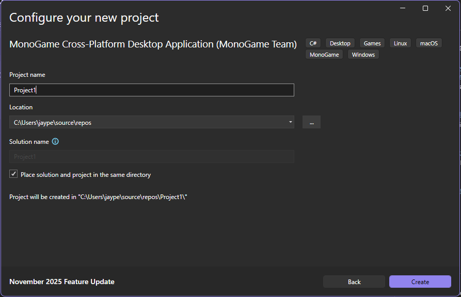Select the MonoGame tag
Screen dimensions: 461x297
click(x=324, y=55)
